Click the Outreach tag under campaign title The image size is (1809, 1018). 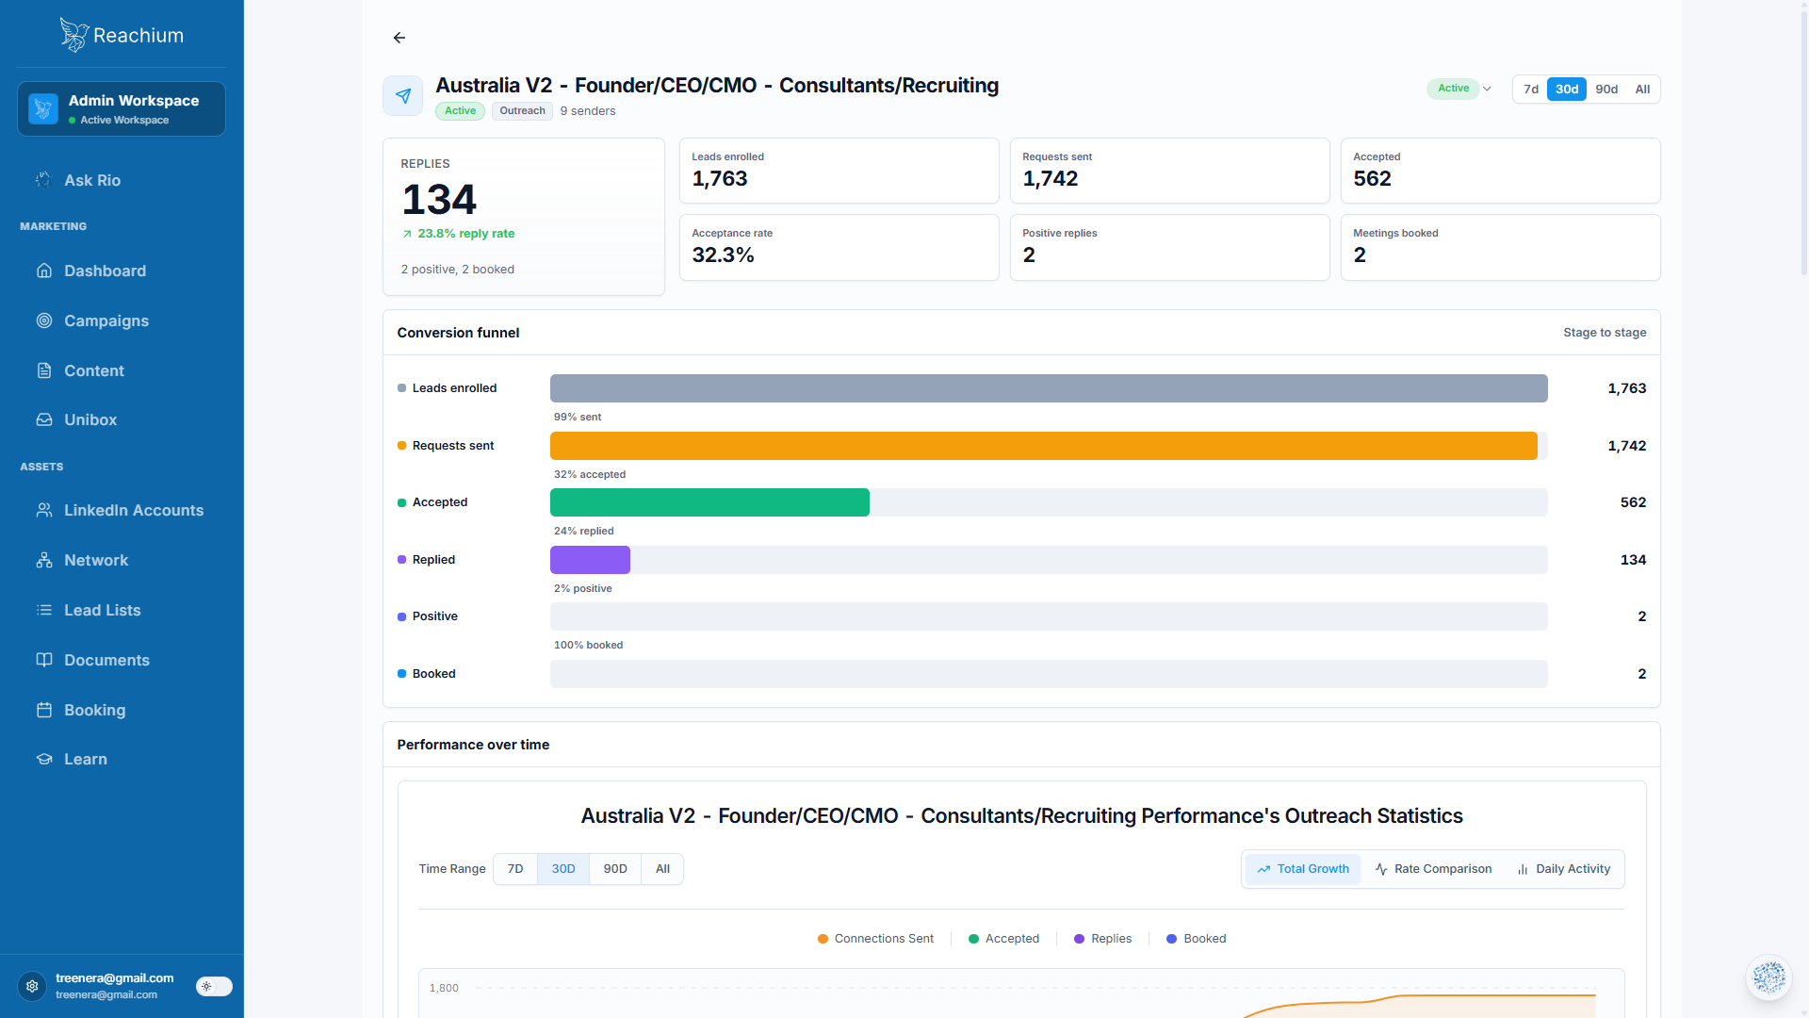[x=522, y=110]
